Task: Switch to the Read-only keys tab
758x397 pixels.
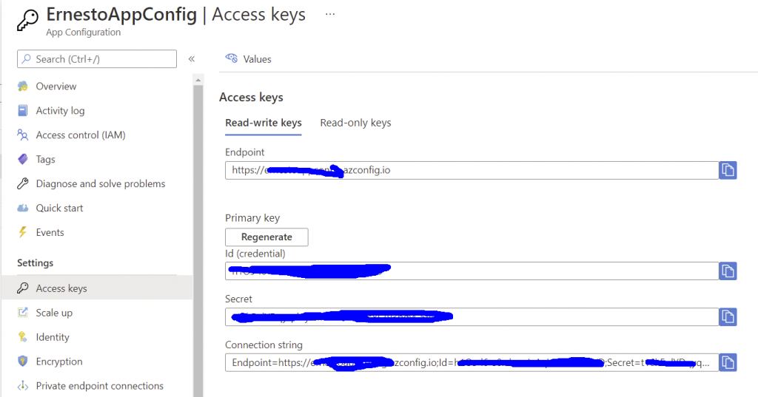Action: (x=355, y=123)
